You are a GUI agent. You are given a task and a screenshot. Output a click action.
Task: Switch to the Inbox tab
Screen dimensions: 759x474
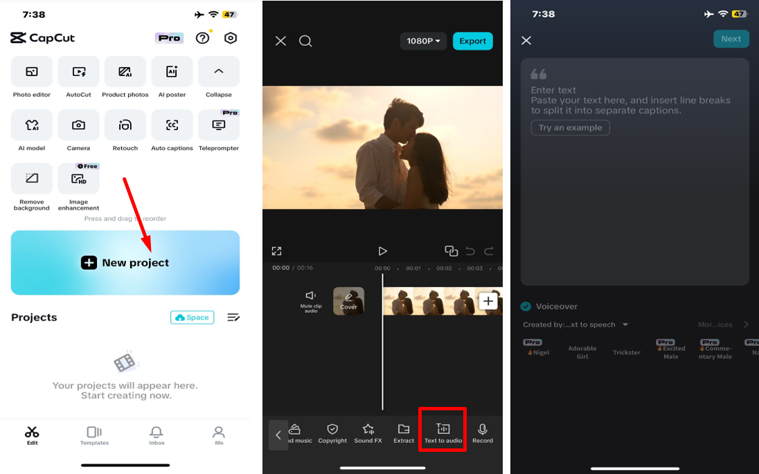157,435
